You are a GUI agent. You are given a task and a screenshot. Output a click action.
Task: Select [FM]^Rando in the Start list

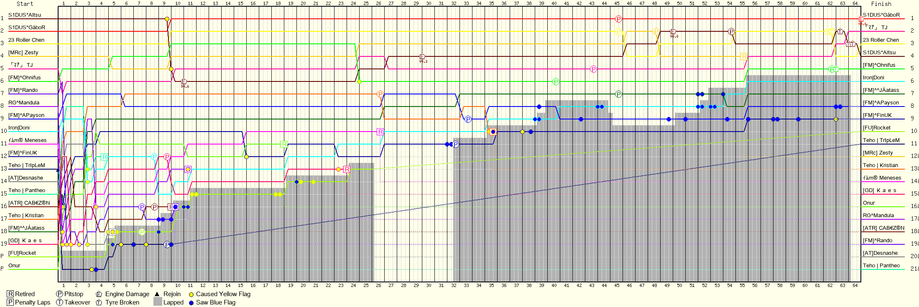(x=23, y=90)
